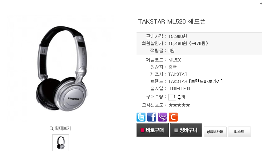This screenshot has width=262, height=153.
Task: Buy now with the 바로구매 button
Action: pos(153,130)
